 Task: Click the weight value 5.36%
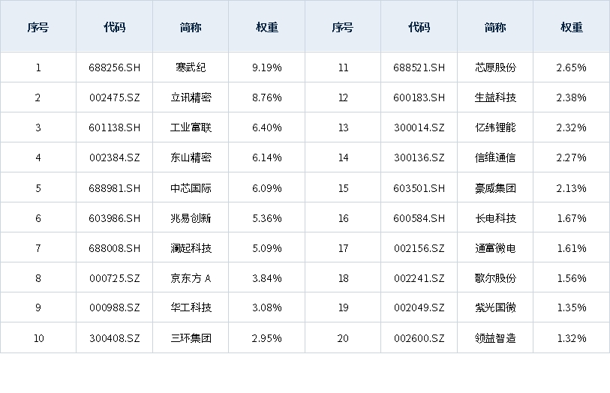pos(267,218)
